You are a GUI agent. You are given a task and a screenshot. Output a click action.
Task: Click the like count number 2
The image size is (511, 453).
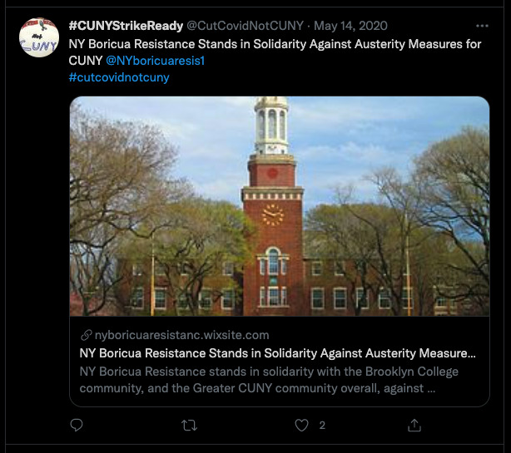322,425
